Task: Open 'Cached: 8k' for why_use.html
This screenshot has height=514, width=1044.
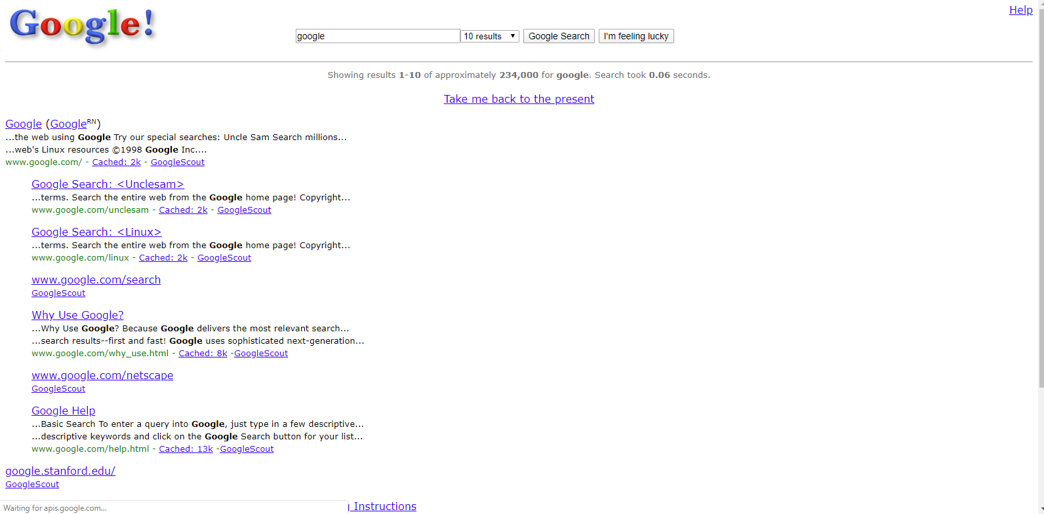Action: click(x=203, y=354)
